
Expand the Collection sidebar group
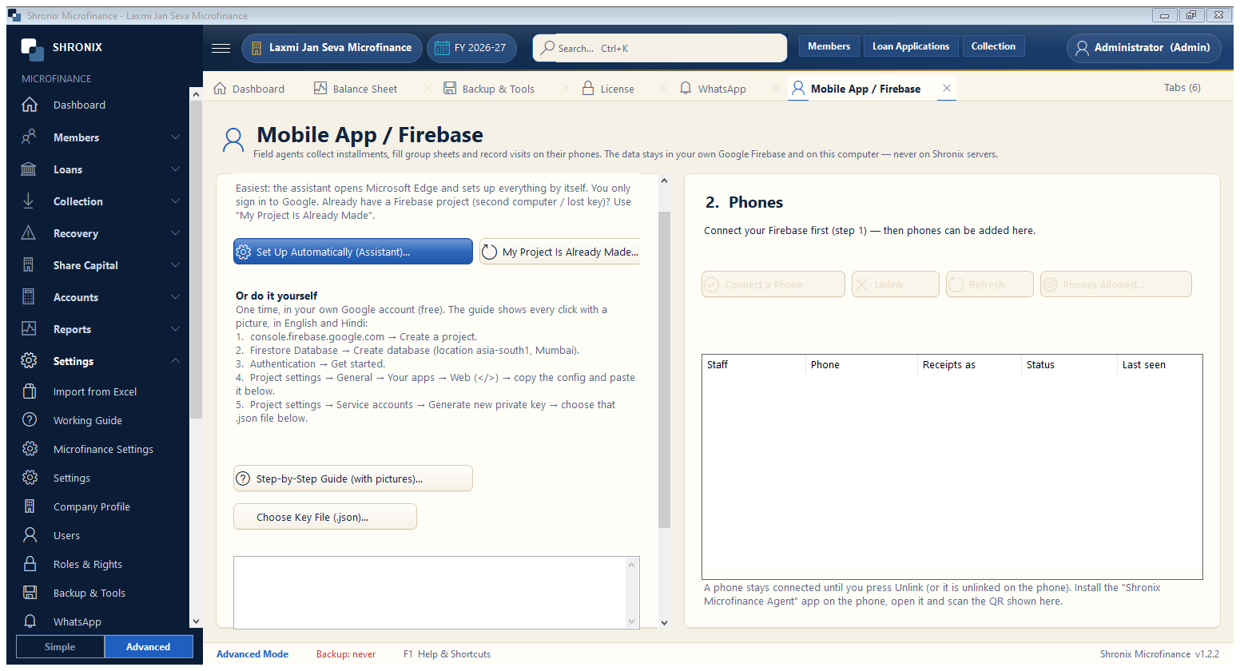(175, 201)
